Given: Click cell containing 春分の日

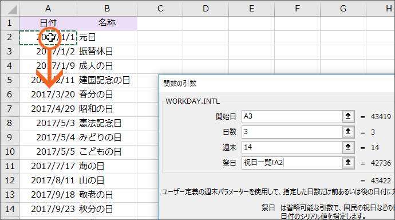Looking at the screenshot, I should click(x=107, y=95).
